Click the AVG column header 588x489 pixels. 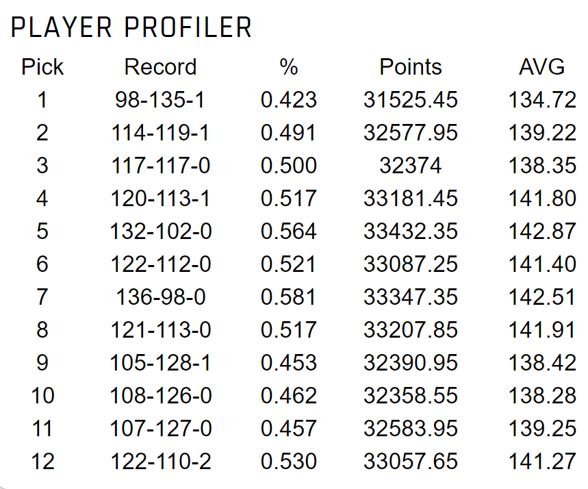pyautogui.click(x=542, y=67)
